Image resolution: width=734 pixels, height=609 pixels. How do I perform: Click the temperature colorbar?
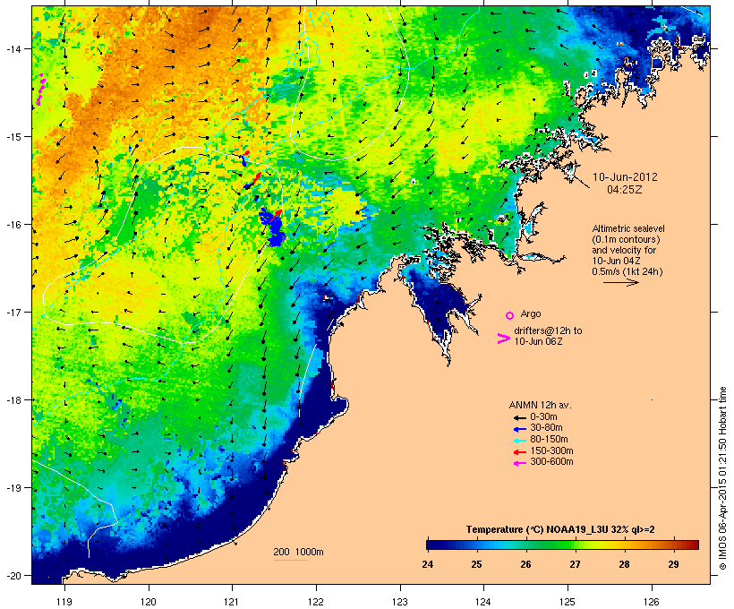coord(562,545)
